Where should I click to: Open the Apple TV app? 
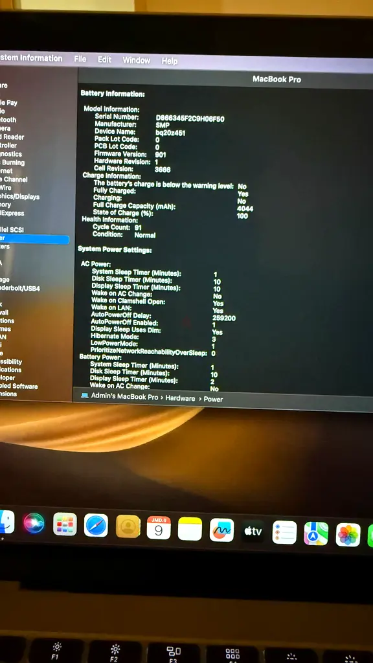253,531
